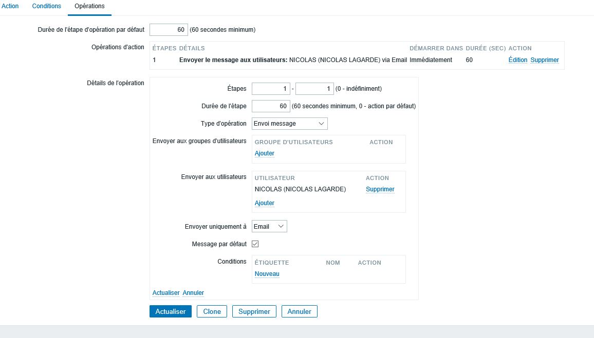Click the default operation step duration field

coord(169,30)
